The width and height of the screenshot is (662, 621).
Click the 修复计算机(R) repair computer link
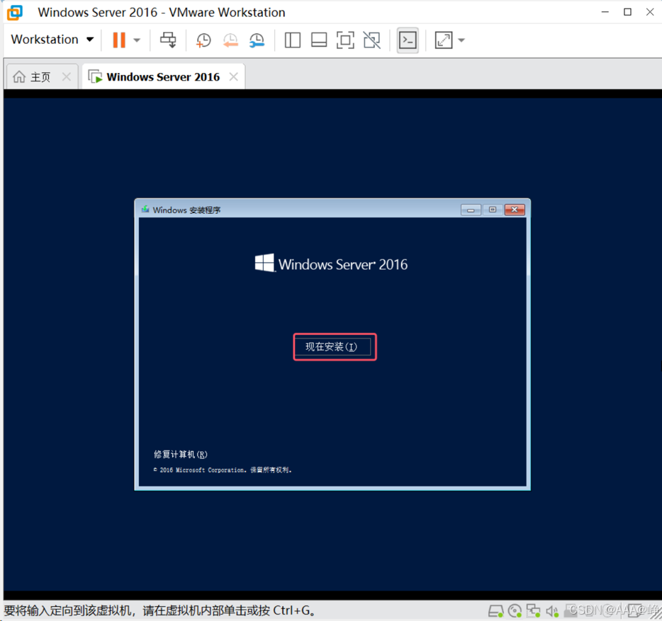pos(180,455)
